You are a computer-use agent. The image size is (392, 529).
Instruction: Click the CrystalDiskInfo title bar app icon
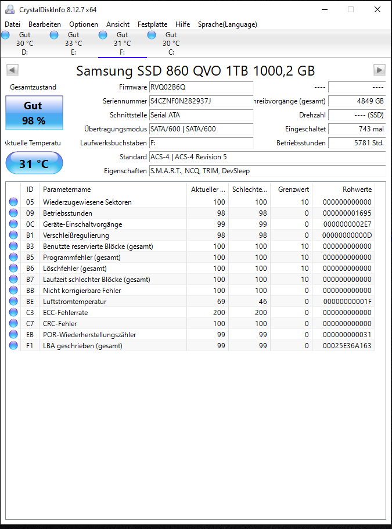10,9
